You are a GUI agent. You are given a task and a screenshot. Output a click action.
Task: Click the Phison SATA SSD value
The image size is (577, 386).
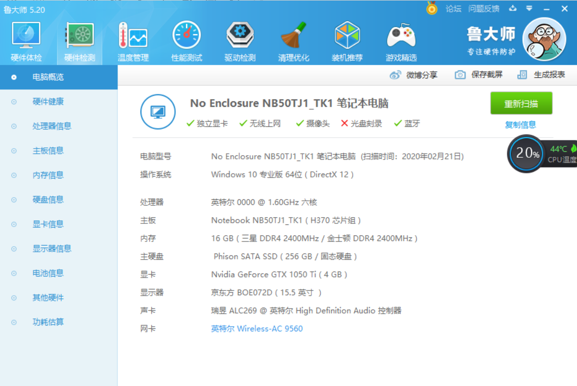[x=285, y=256]
